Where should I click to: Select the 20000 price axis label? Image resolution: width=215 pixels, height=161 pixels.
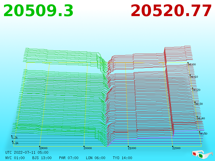[88, 148]
